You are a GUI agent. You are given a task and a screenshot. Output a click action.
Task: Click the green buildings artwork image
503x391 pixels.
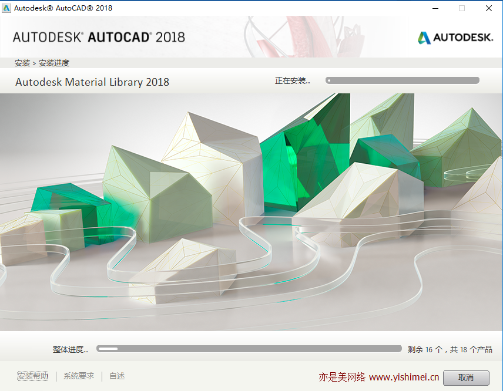pos(251,212)
